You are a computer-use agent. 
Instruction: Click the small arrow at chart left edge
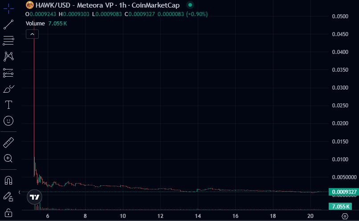20,192
